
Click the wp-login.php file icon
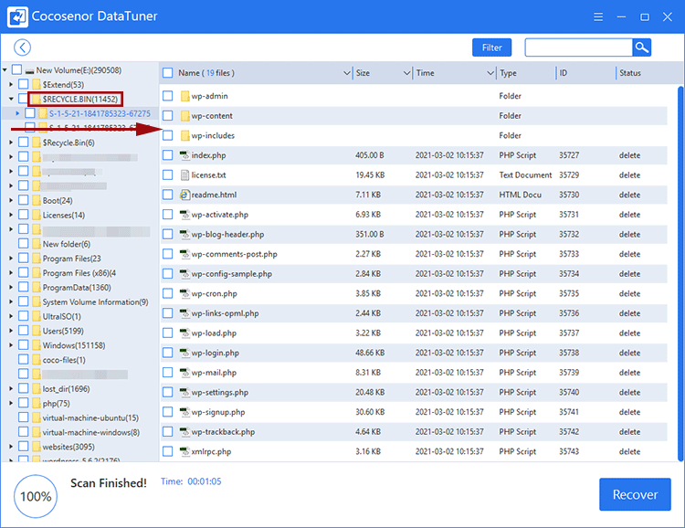pos(184,353)
